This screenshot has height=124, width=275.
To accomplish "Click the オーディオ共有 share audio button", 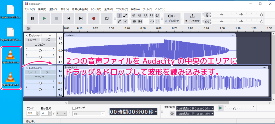I will (x=192, y=18).
